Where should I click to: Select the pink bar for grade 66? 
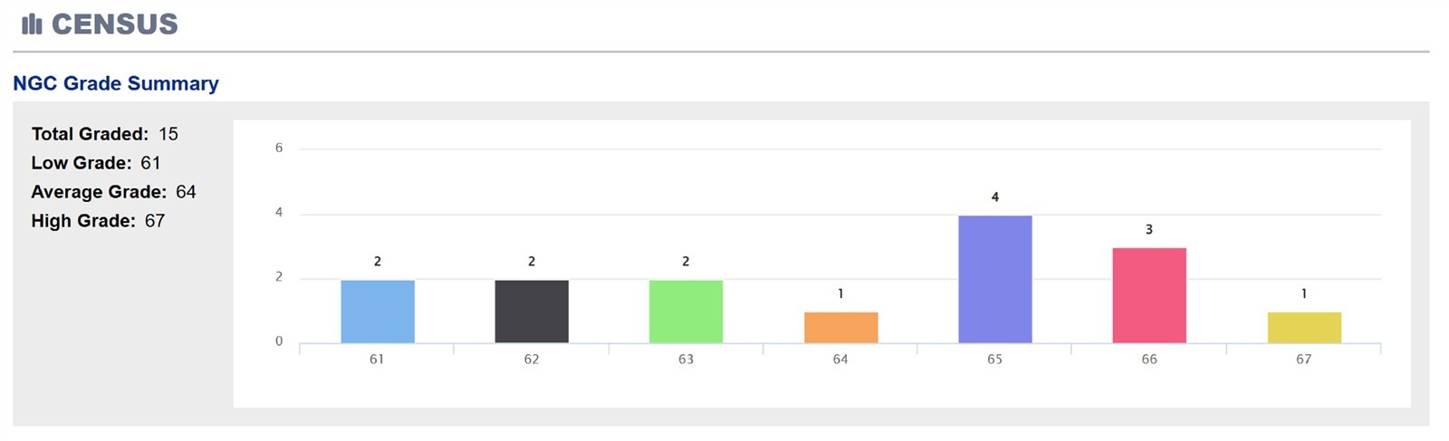coord(1149,295)
